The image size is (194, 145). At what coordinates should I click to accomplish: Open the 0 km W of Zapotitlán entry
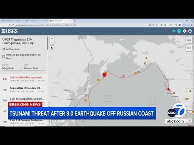pyautogui.click(x=23, y=100)
